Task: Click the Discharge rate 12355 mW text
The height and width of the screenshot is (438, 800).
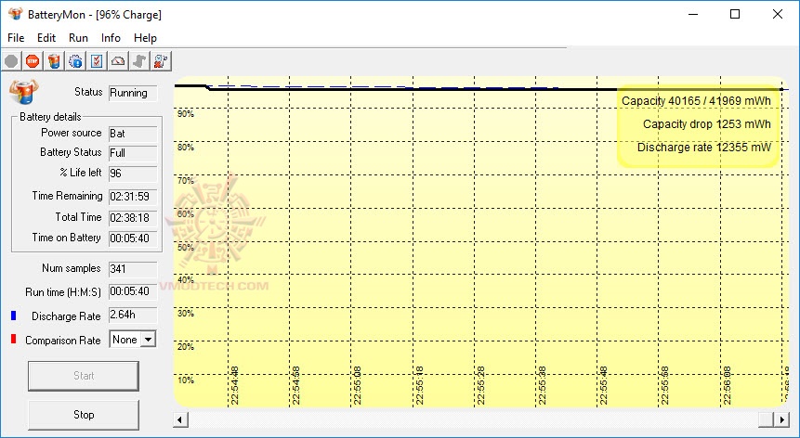Action: click(704, 148)
